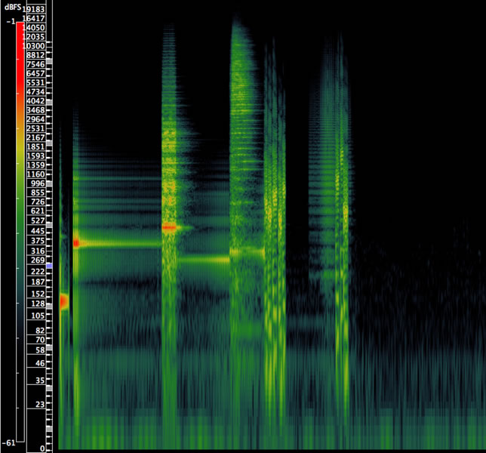This screenshot has width=486, height=453.
Task: Click the blue highlighted piano key marker
Action: coord(50,267)
